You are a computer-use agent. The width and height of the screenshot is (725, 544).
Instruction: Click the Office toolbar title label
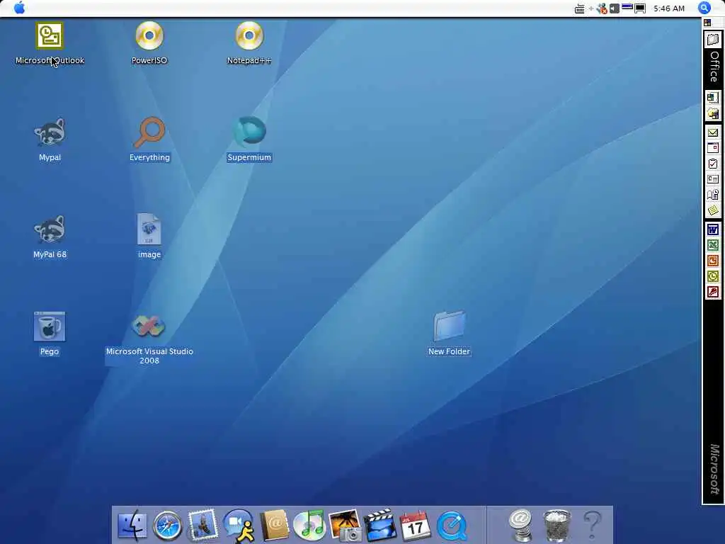(714, 67)
